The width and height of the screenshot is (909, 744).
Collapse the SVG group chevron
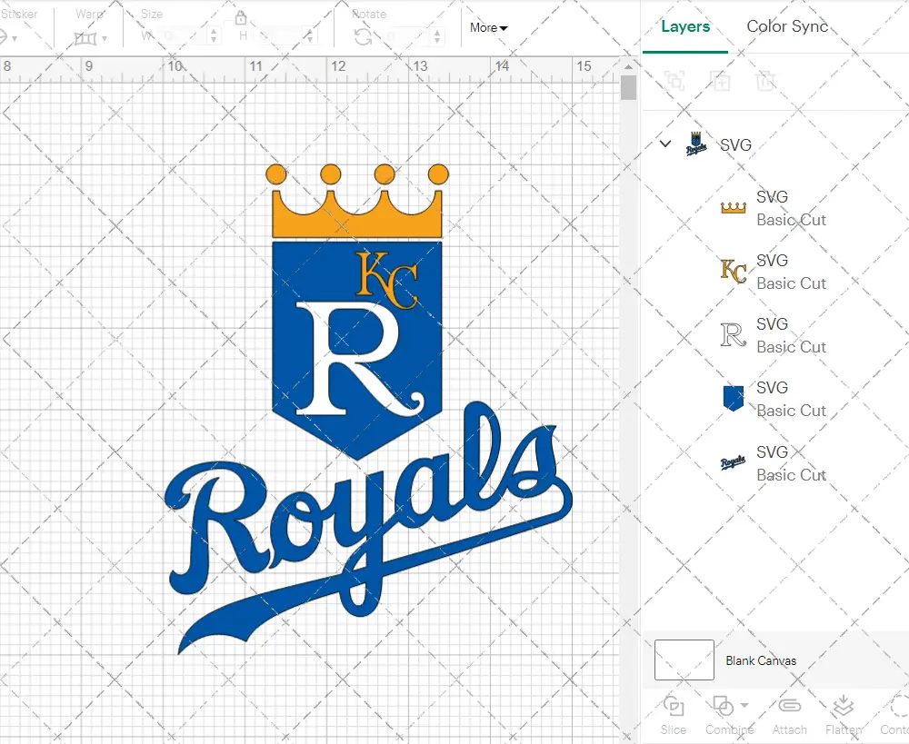coord(665,144)
